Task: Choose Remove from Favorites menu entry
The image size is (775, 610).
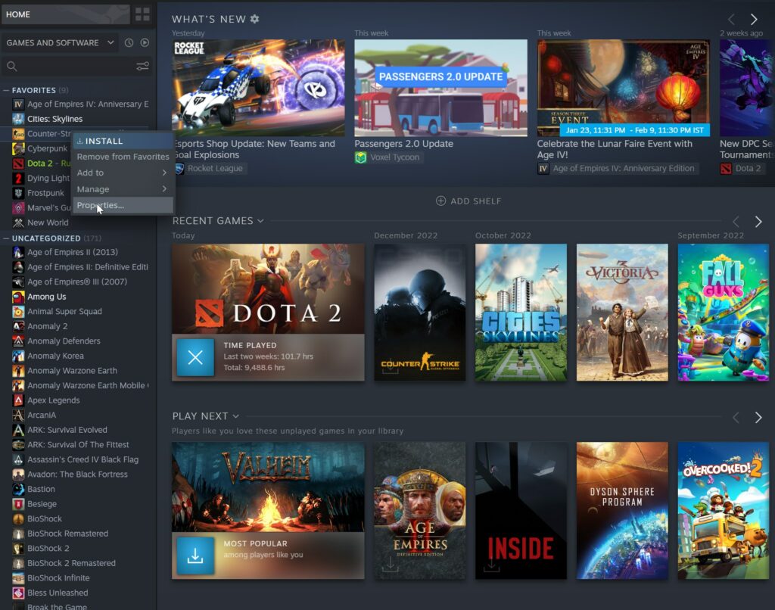Action: (123, 157)
